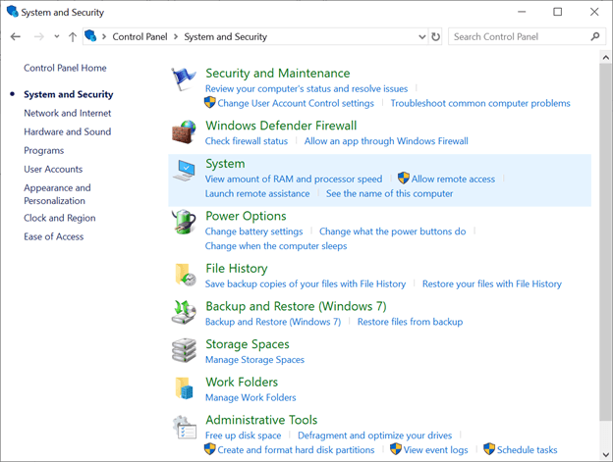Select Control Panel in the breadcrumb
This screenshot has height=462, width=613.
tap(139, 36)
